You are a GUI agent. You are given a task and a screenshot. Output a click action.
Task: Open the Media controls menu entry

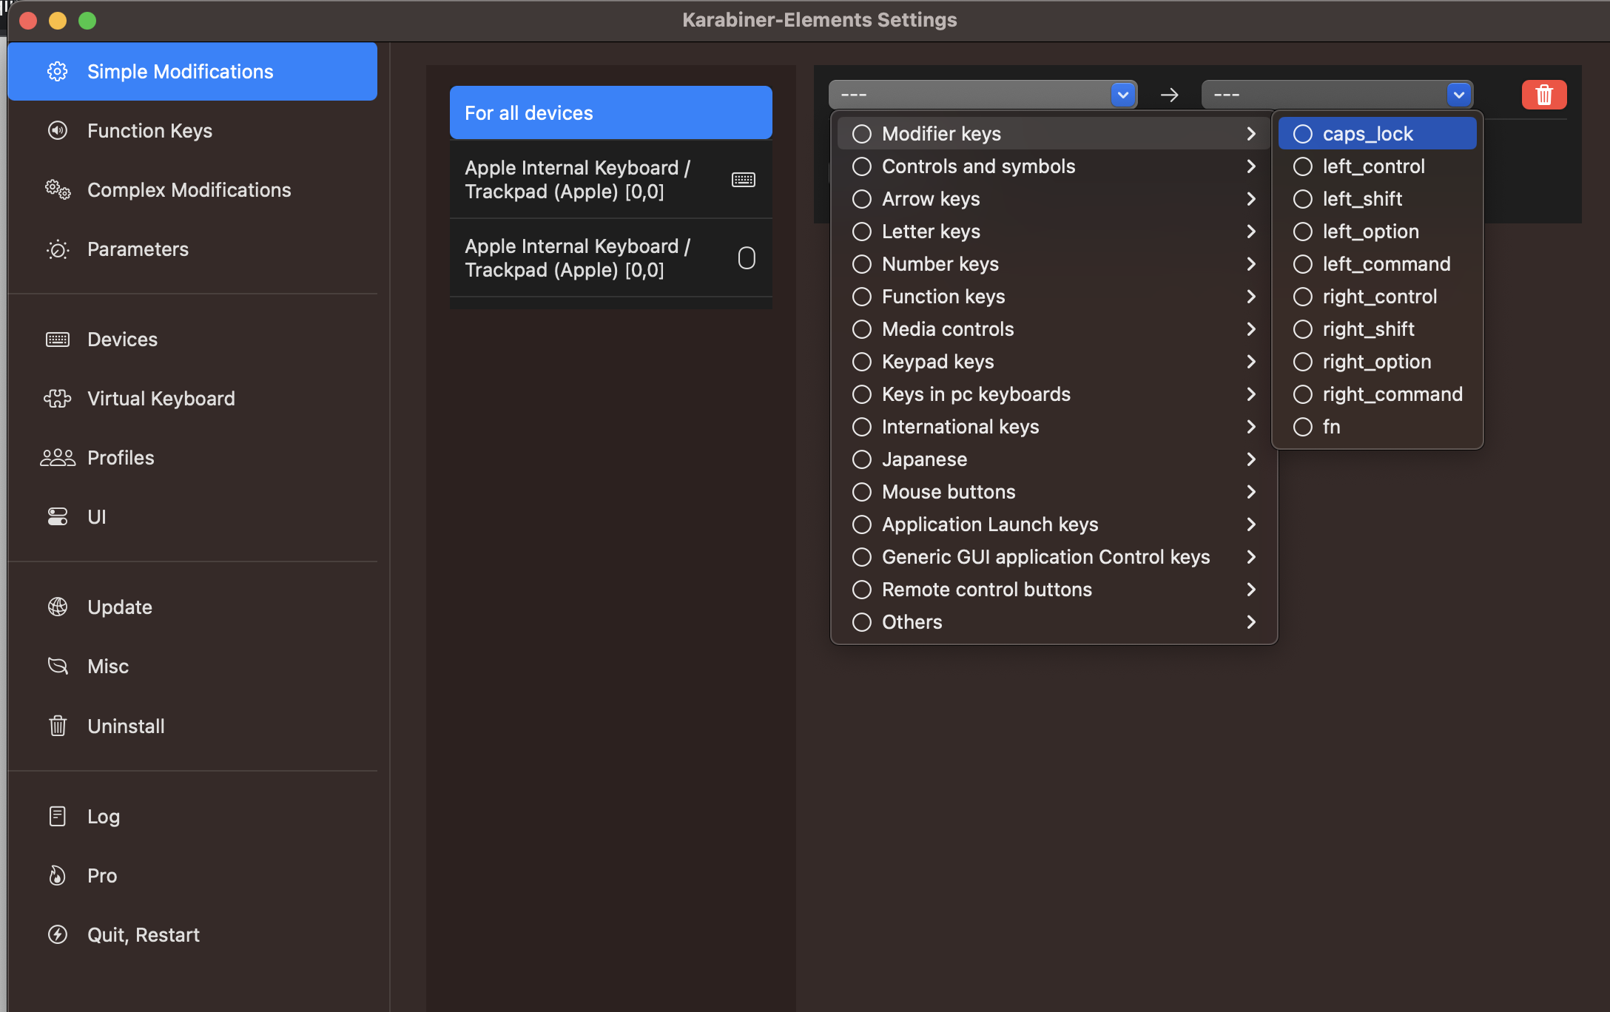click(x=948, y=329)
